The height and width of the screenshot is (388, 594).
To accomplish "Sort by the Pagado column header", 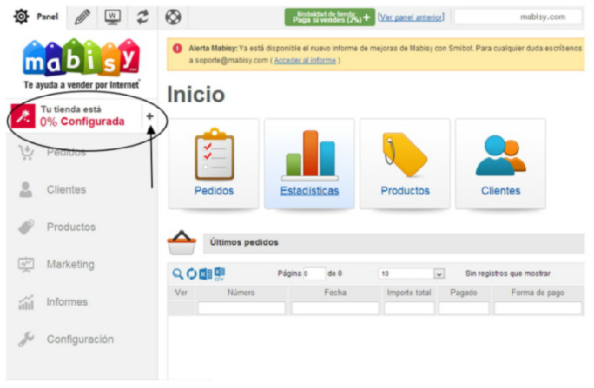I will click(x=464, y=292).
